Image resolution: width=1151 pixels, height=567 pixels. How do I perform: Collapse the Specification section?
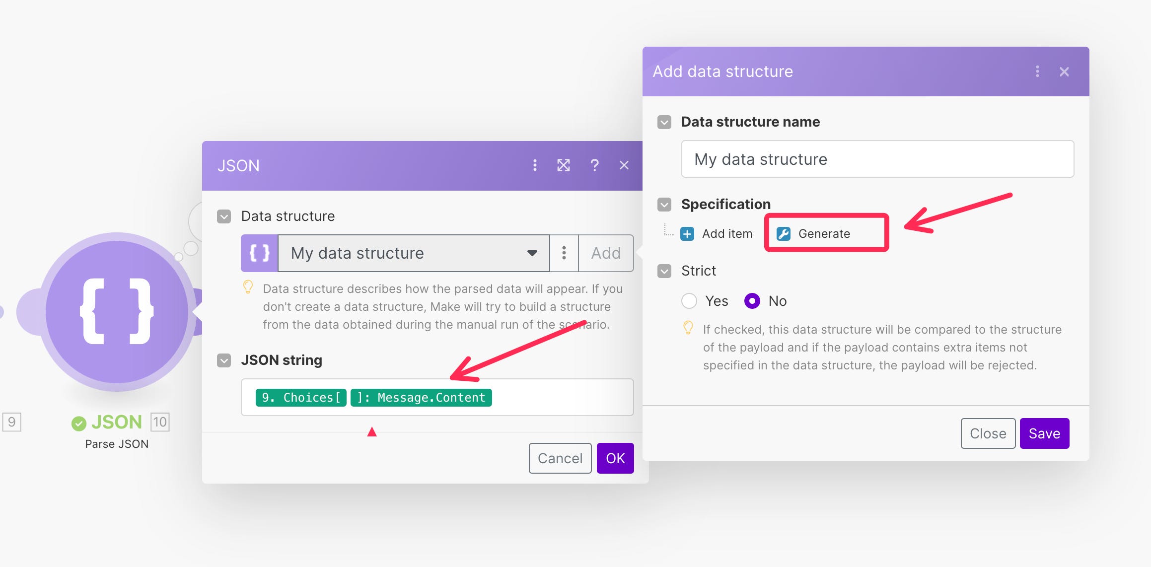click(x=664, y=205)
